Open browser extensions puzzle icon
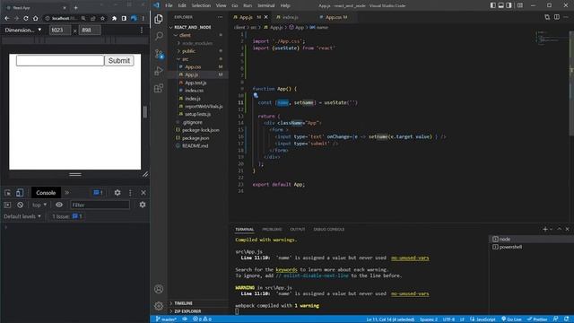Image resolution: width=574 pixels, height=323 pixels. 114,18
